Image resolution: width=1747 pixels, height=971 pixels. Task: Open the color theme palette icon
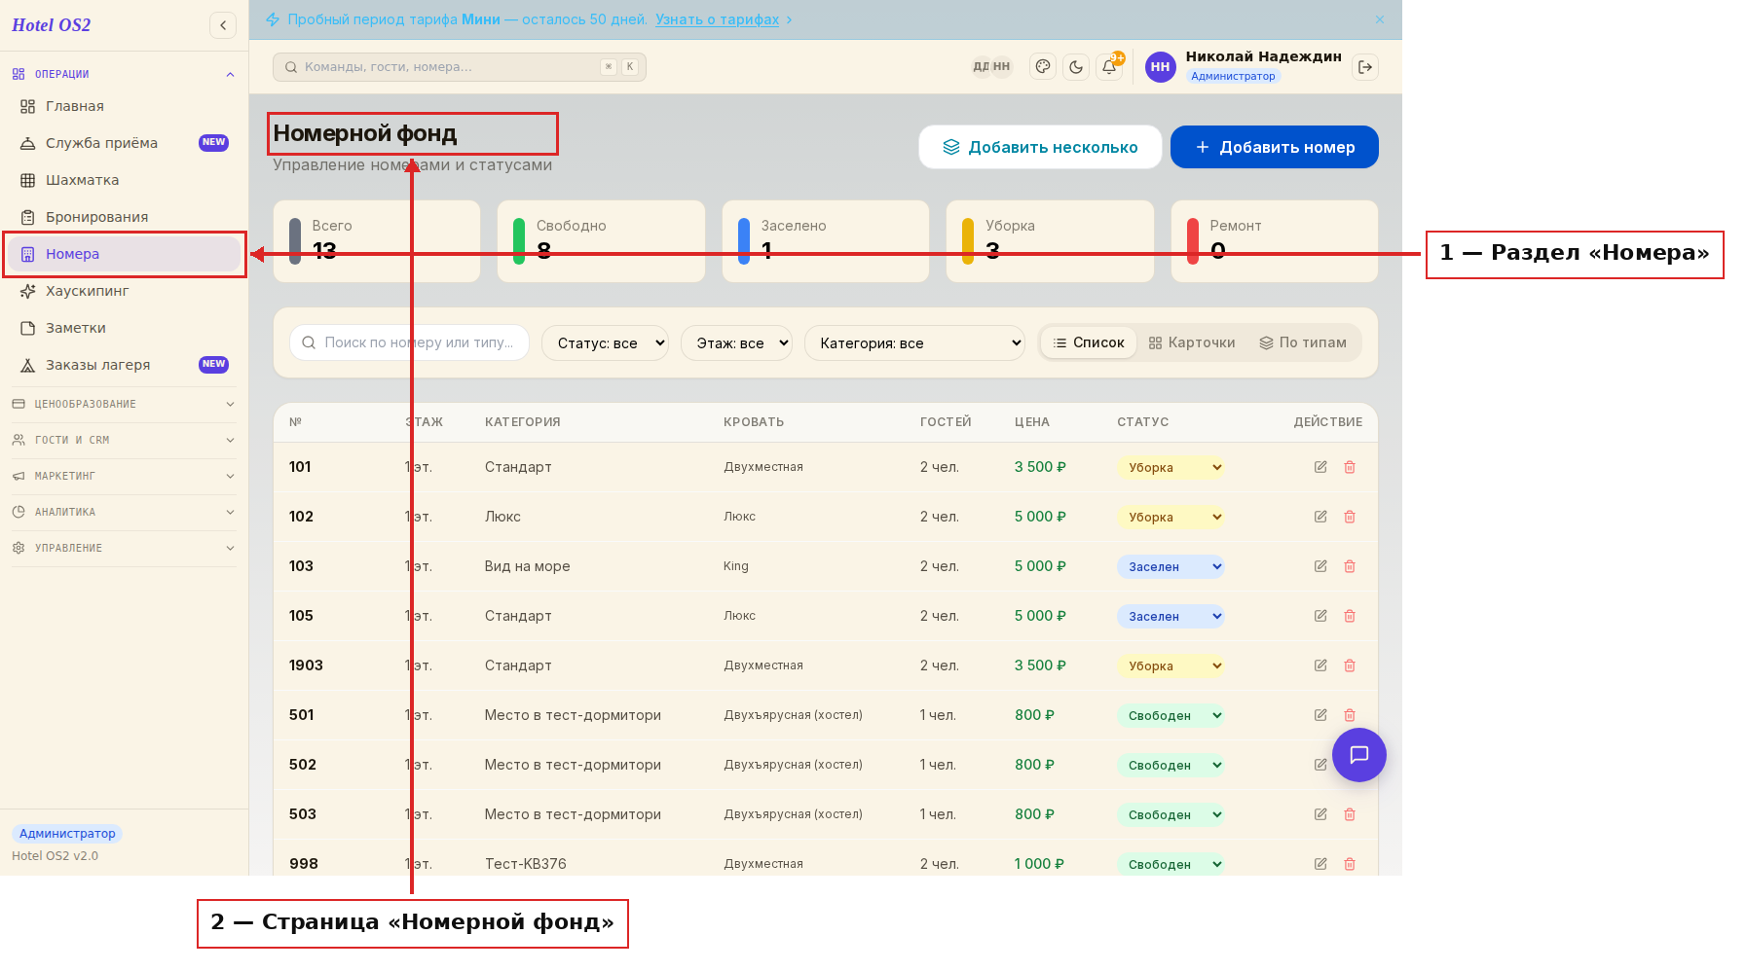1043,67
